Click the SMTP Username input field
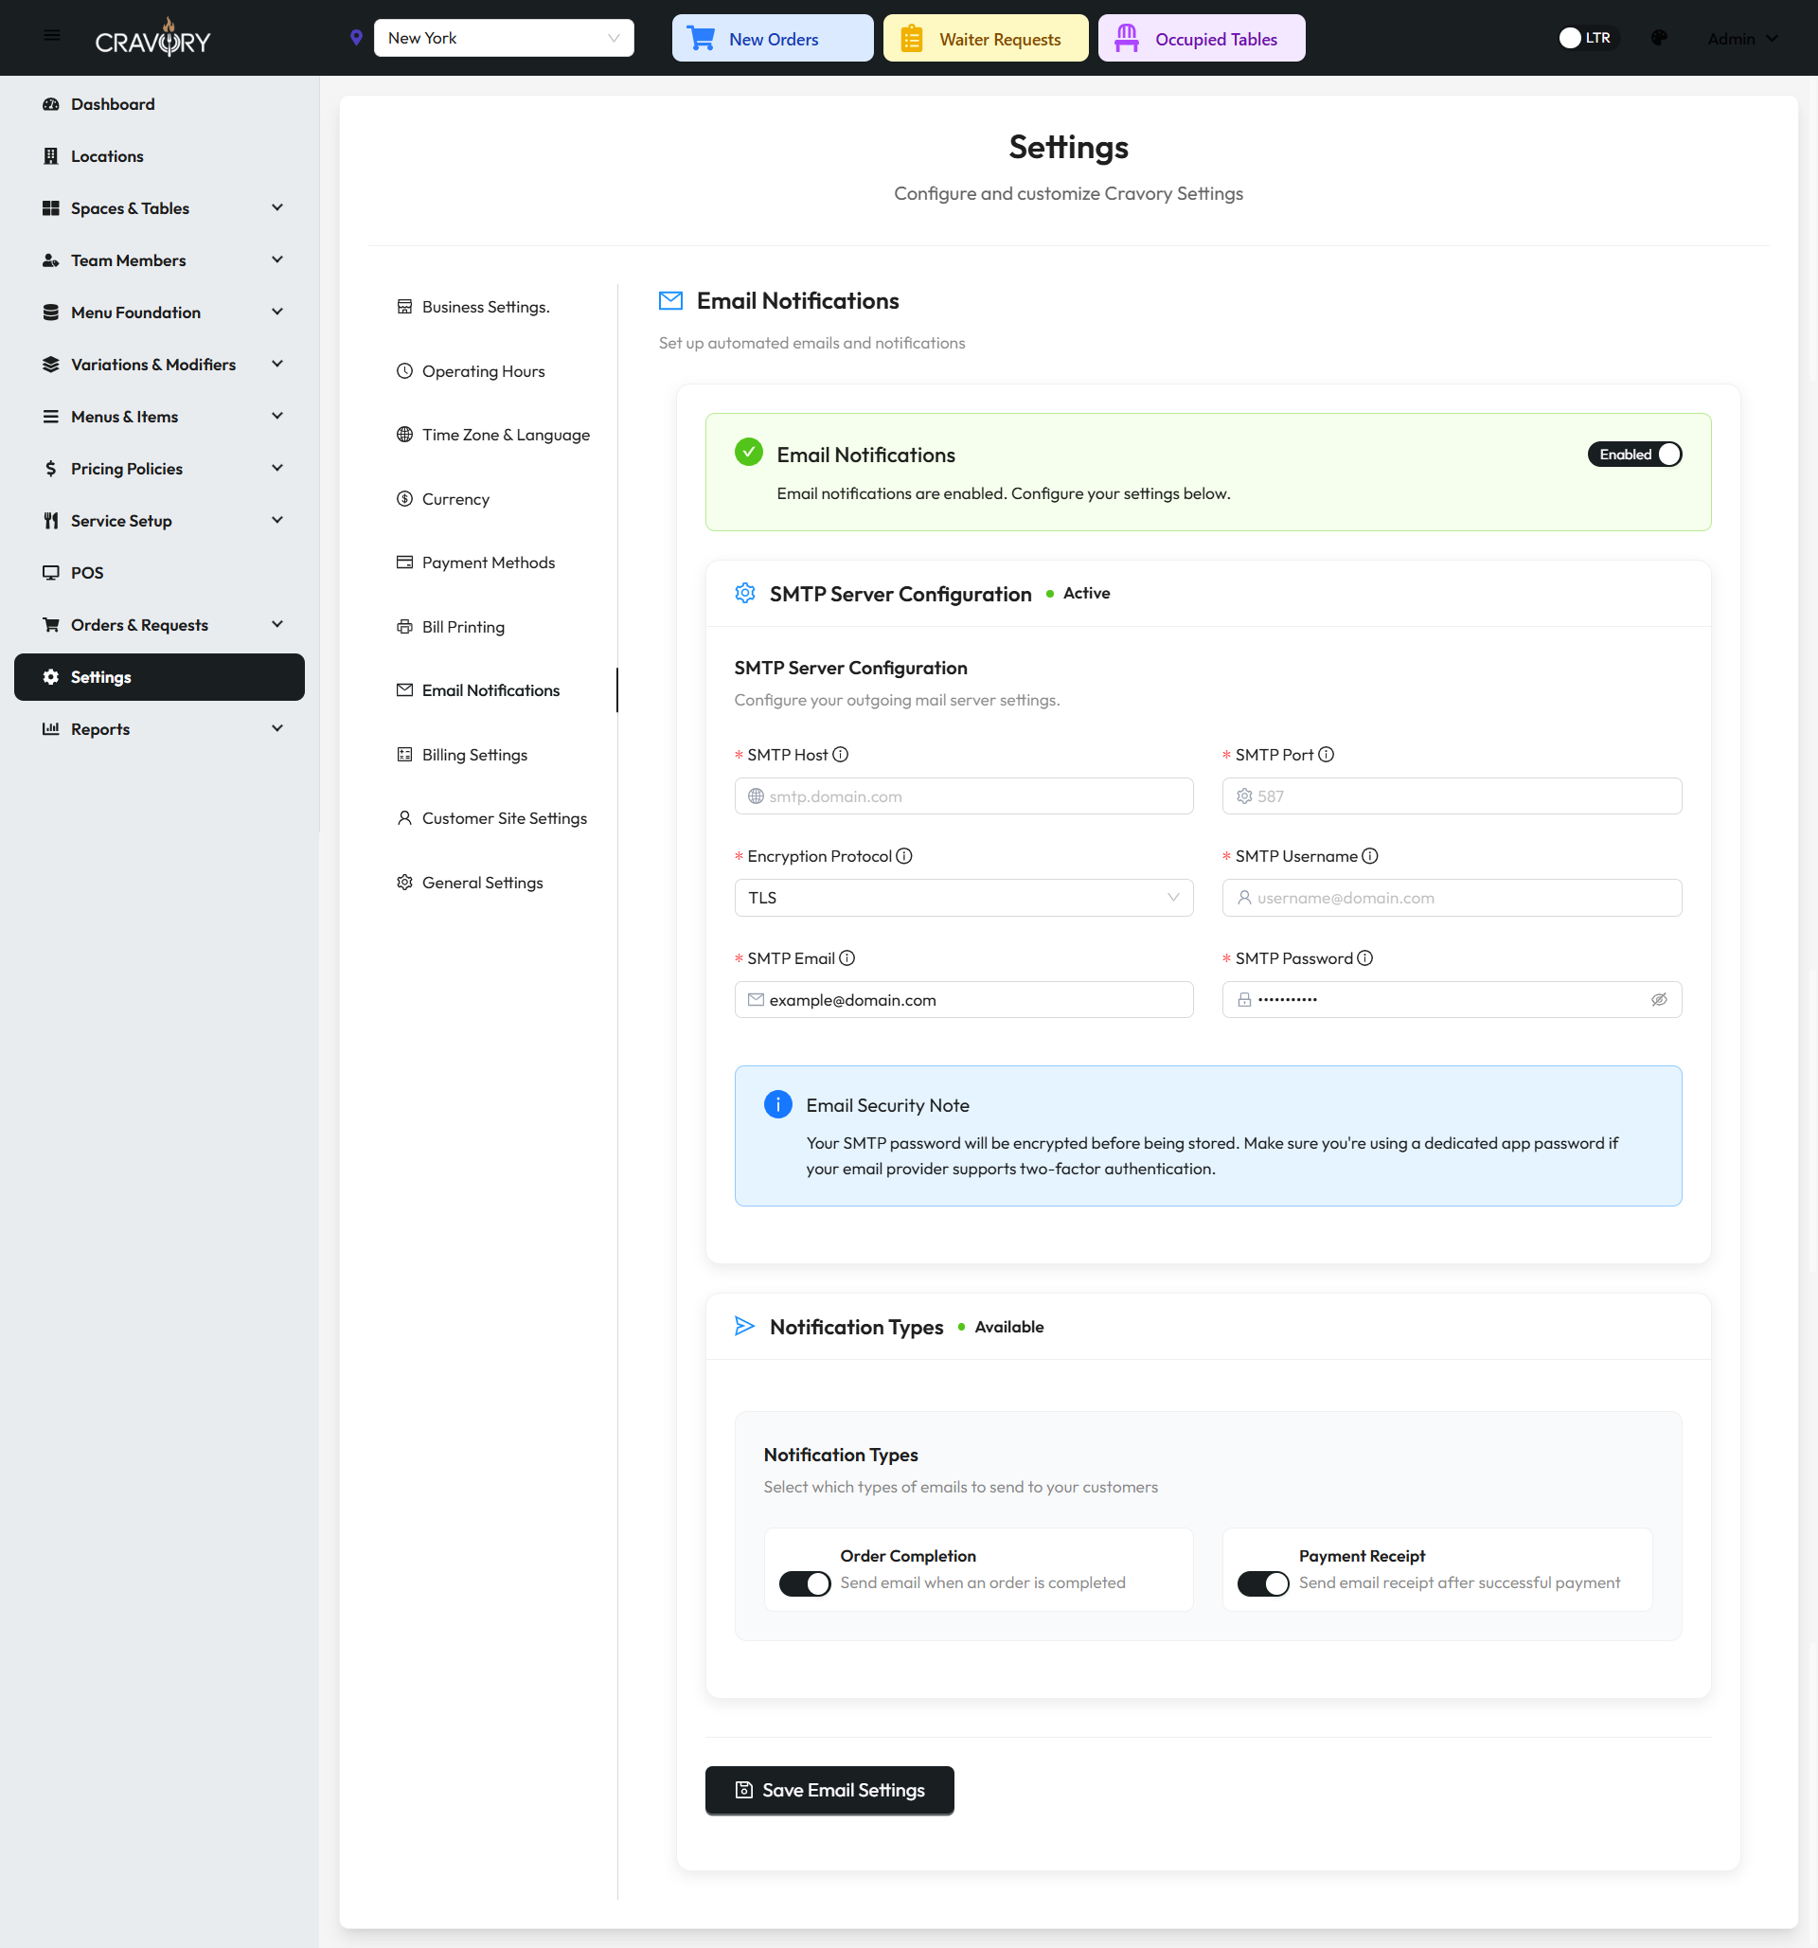Image resolution: width=1818 pixels, height=1948 pixels. point(1452,899)
